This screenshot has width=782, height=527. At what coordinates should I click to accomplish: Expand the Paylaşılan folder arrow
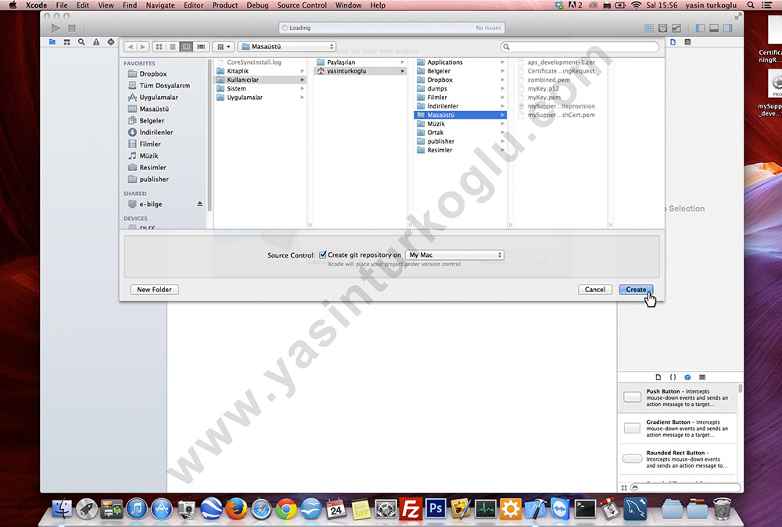403,62
